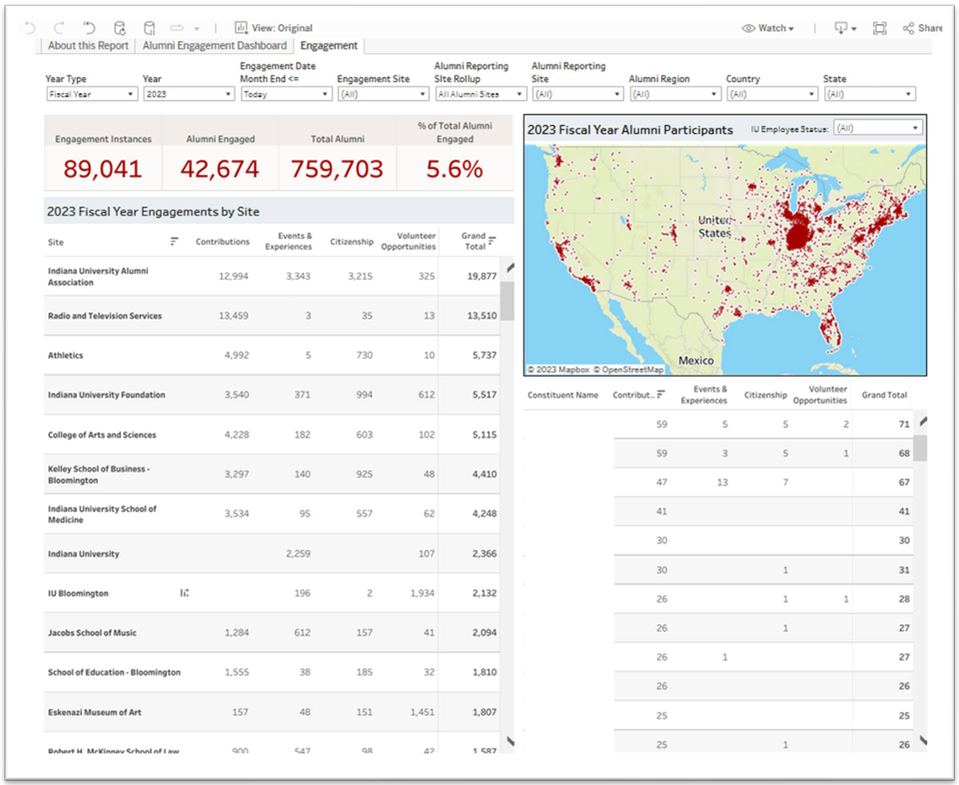
Task: Click the pause auto-updates icon
Action: (x=149, y=28)
